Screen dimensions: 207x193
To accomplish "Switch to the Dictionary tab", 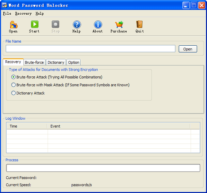I will [56, 62].
